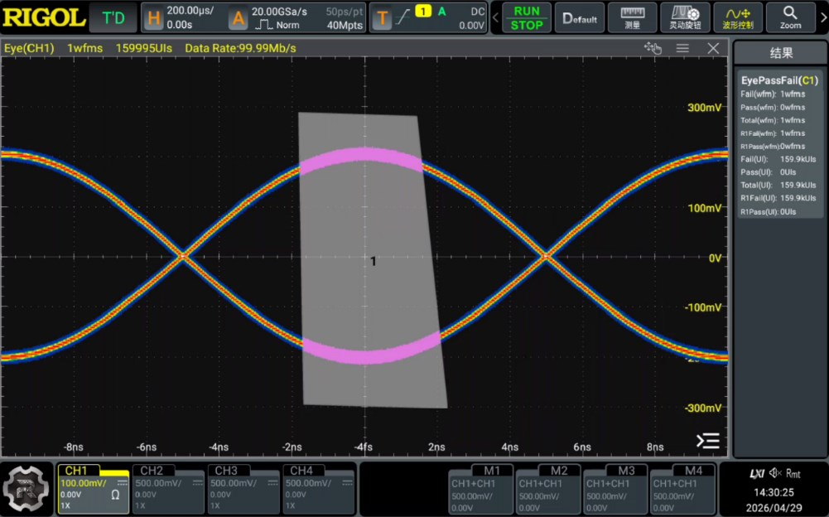Click the move-window icon in the Eye title bar
This screenshot has height=517, width=829.
click(653, 48)
